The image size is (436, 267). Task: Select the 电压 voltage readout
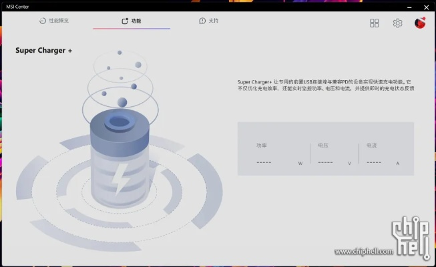point(326,162)
